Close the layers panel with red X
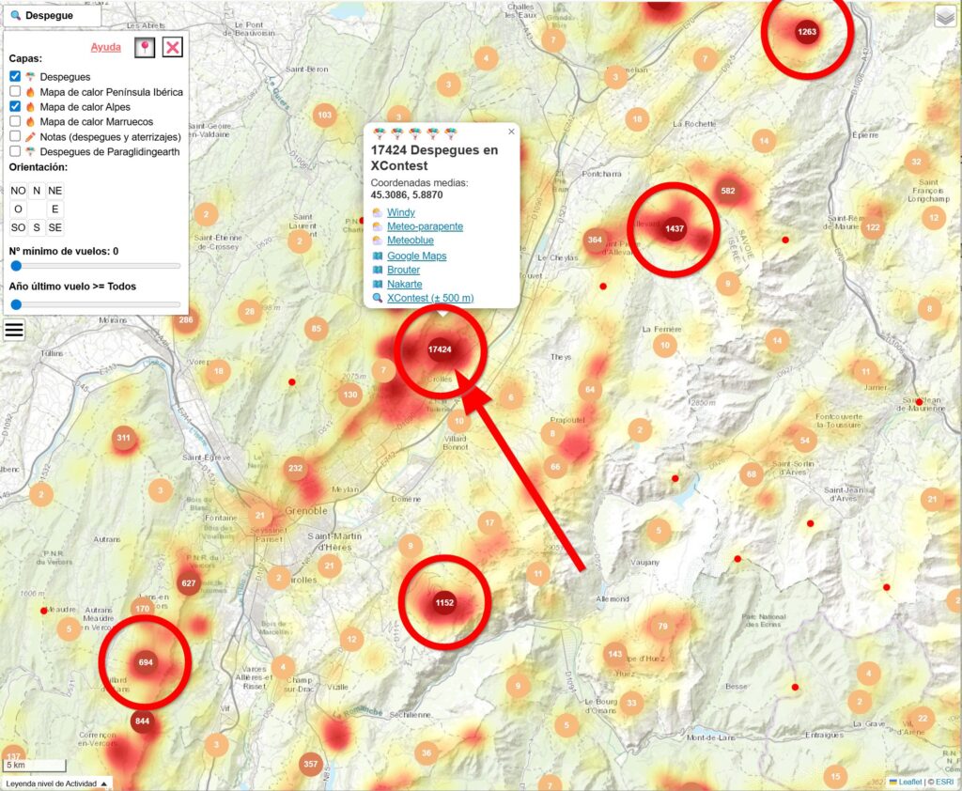This screenshot has height=791, width=962. point(172,48)
